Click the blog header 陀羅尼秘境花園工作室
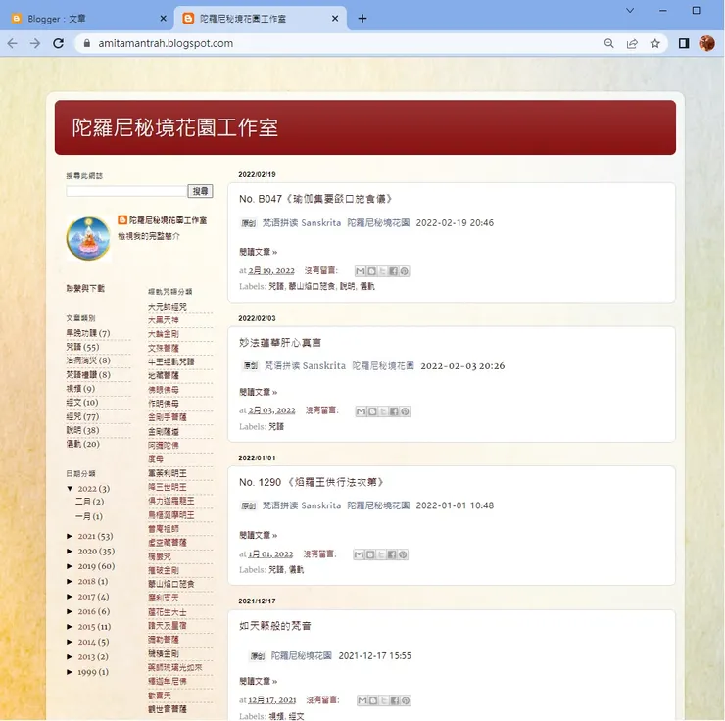725x721 pixels. tap(174, 127)
